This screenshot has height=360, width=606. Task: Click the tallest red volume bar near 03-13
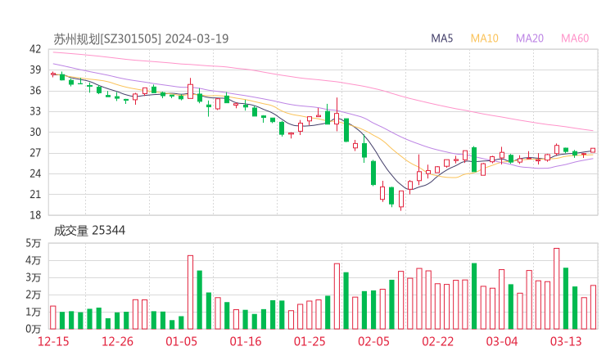click(557, 288)
